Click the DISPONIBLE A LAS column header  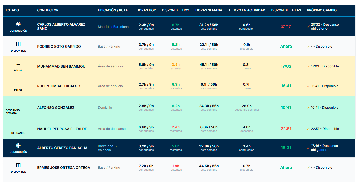point(286,10)
